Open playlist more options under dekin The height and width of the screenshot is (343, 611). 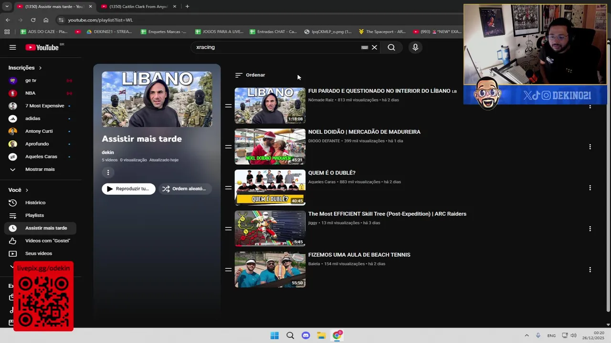point(108,172)
